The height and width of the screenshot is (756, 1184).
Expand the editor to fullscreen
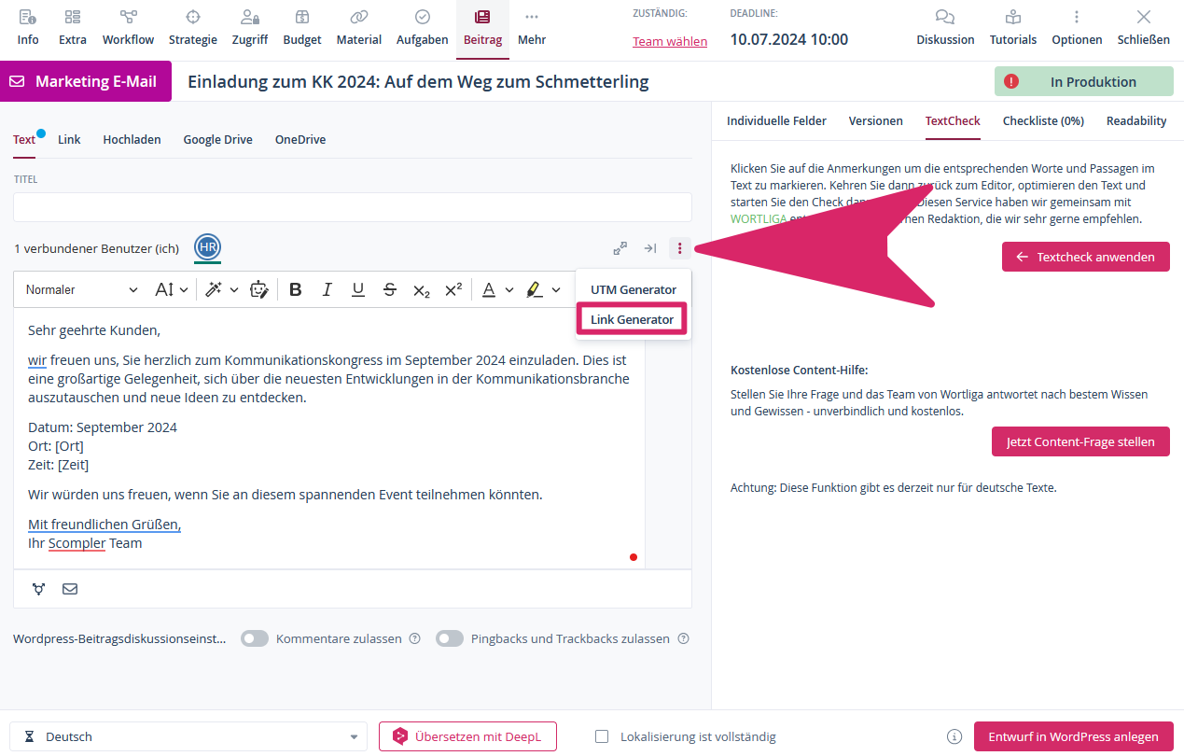pos(620,248)
